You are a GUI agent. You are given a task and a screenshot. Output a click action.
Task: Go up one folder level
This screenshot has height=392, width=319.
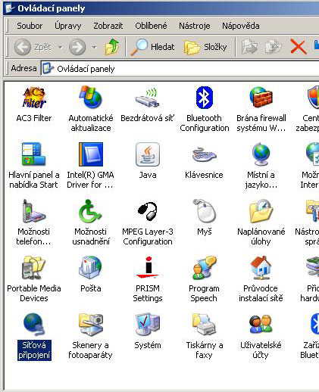tap(112, 47)
